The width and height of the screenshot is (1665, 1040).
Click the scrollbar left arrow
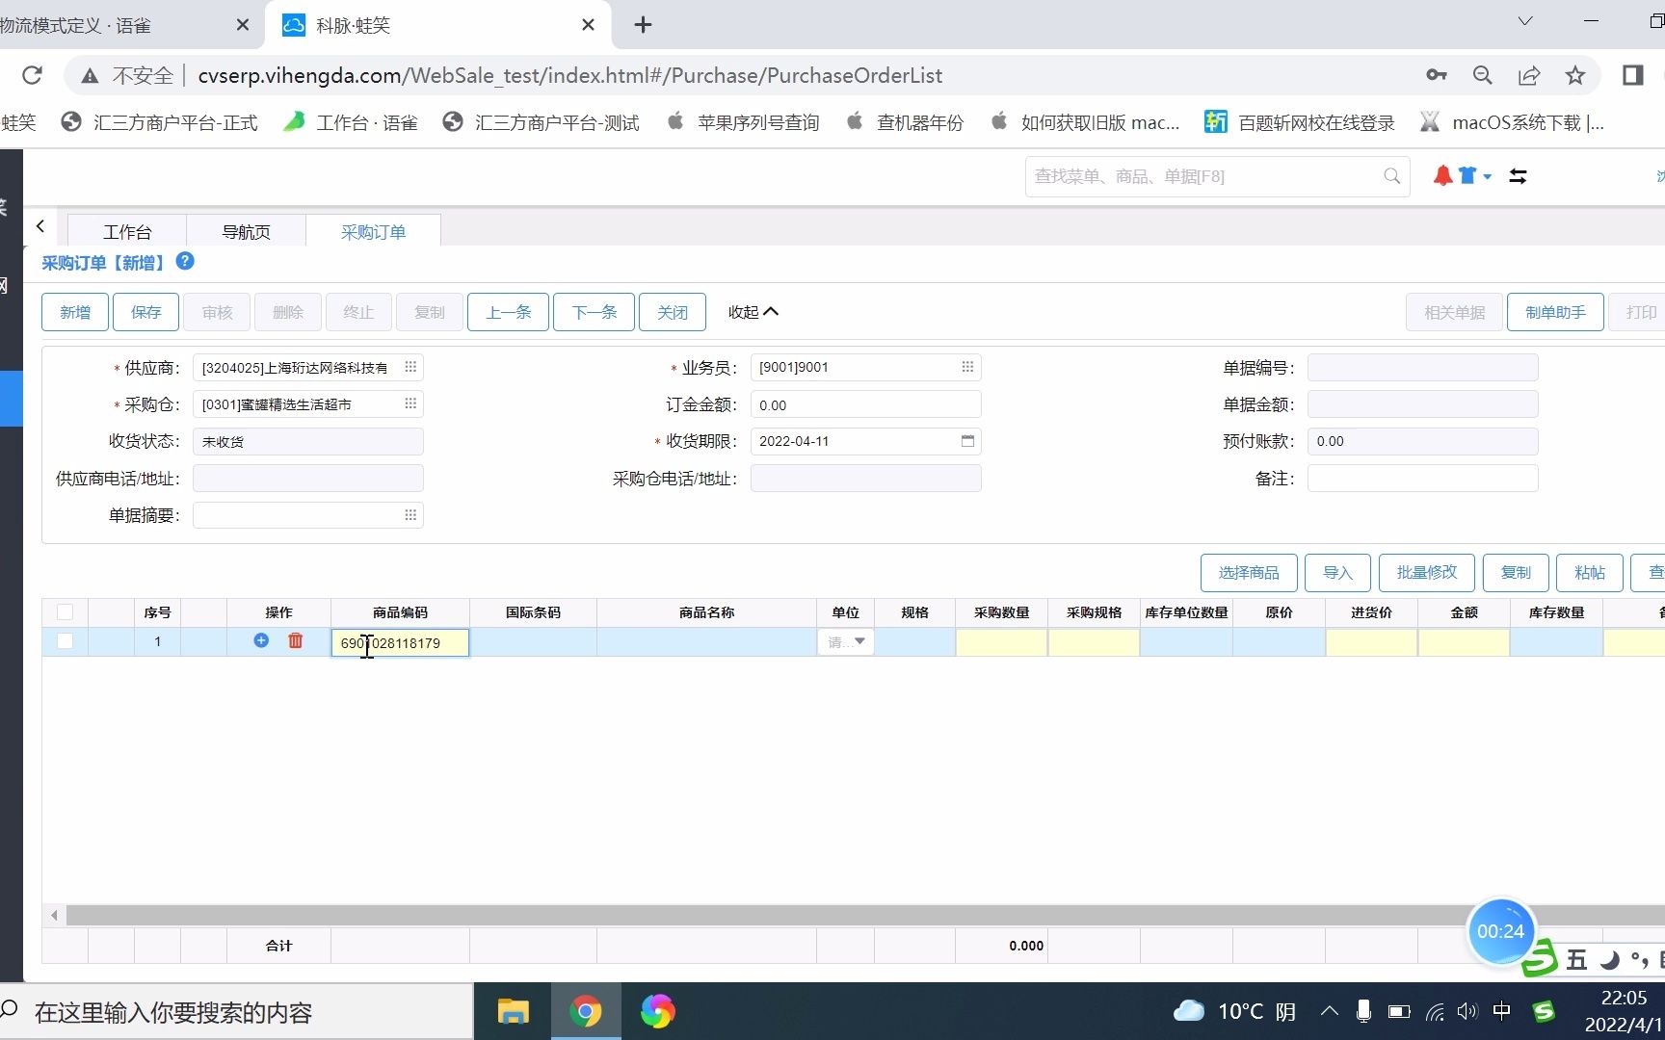pos(54,915)
